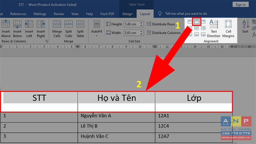Click the lightbulb Tell Me icon
This screenshot has height=144, width=256.
(160, 14)
